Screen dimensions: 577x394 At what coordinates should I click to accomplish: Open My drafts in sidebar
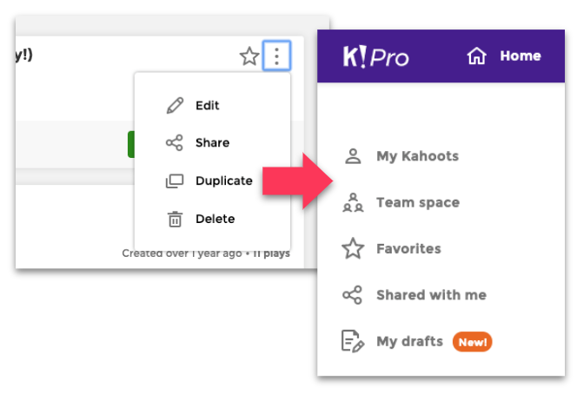coord(409,341)
